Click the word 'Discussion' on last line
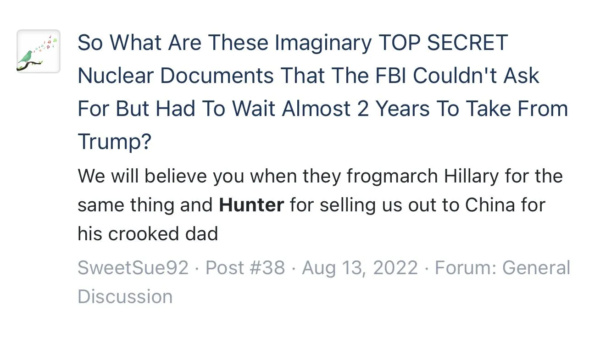The width and height of the screenshot is (589, 337). 125,297
